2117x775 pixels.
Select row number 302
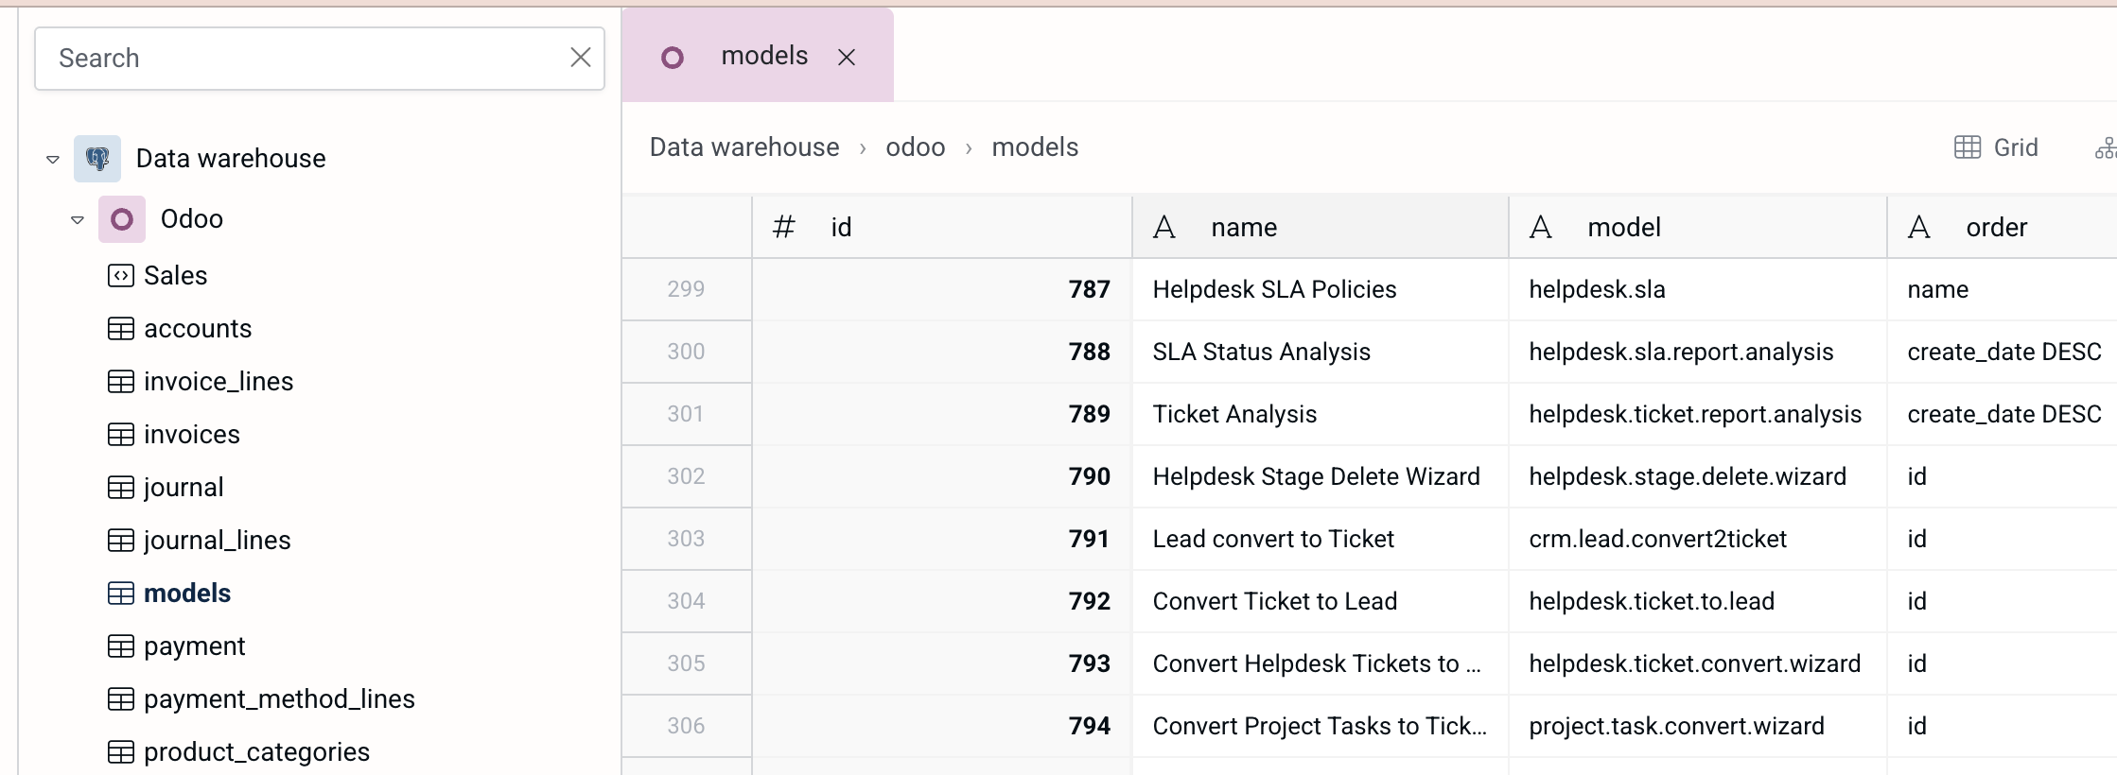[x=686, y=476]
